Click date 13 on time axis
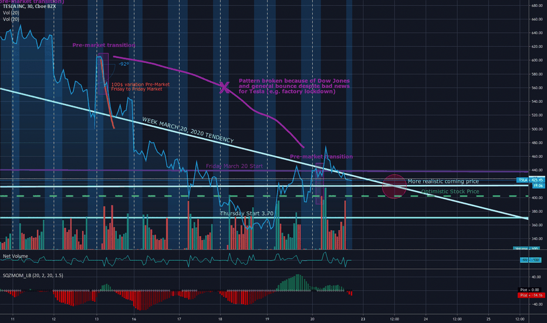The image size is (547, 323). (97, 319)
